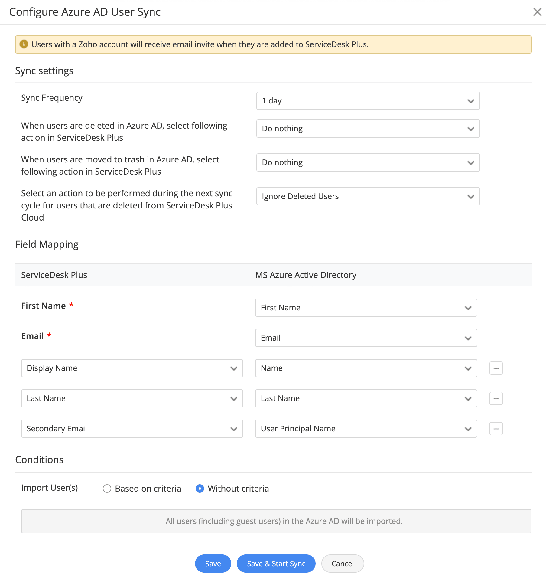This screenshot has width=546, height=582.
Task: Open the User Principal Name dropdown
Action: tap(366, 429)
